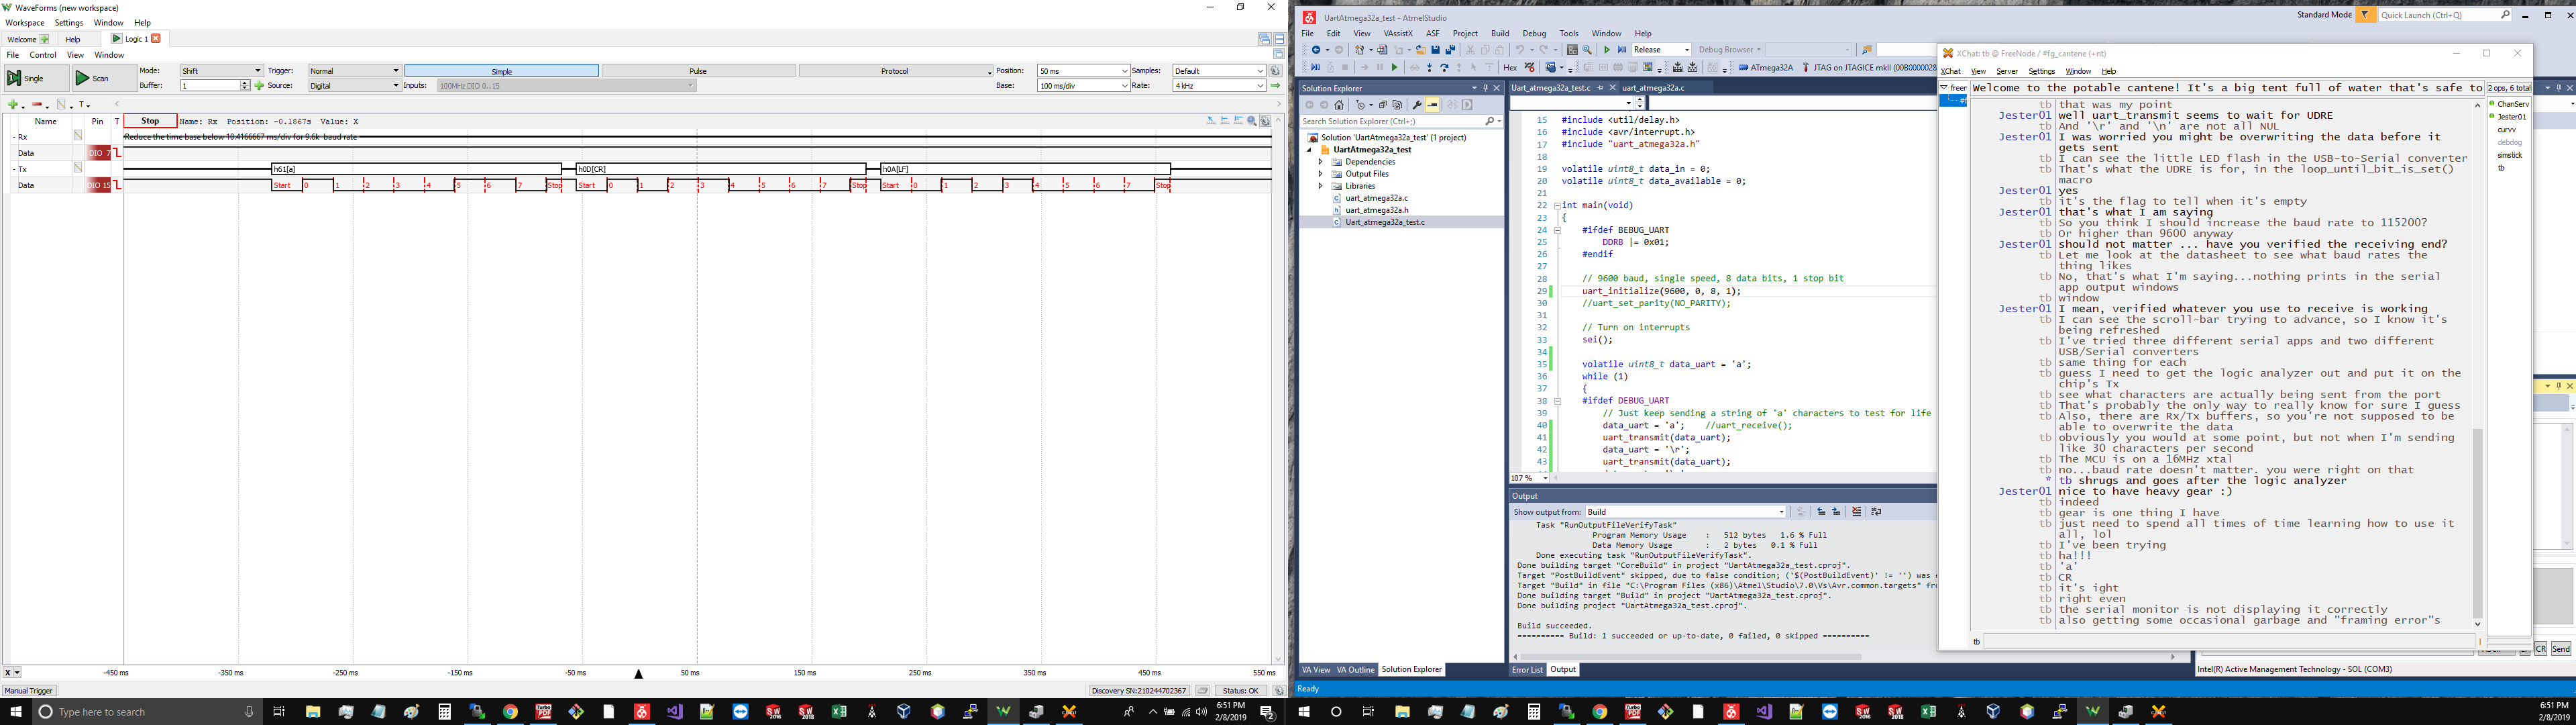The width and height of the screenshot is (2576, 725).
Task: Select the Protocol trigger type
Action: (x=895, y=71)
